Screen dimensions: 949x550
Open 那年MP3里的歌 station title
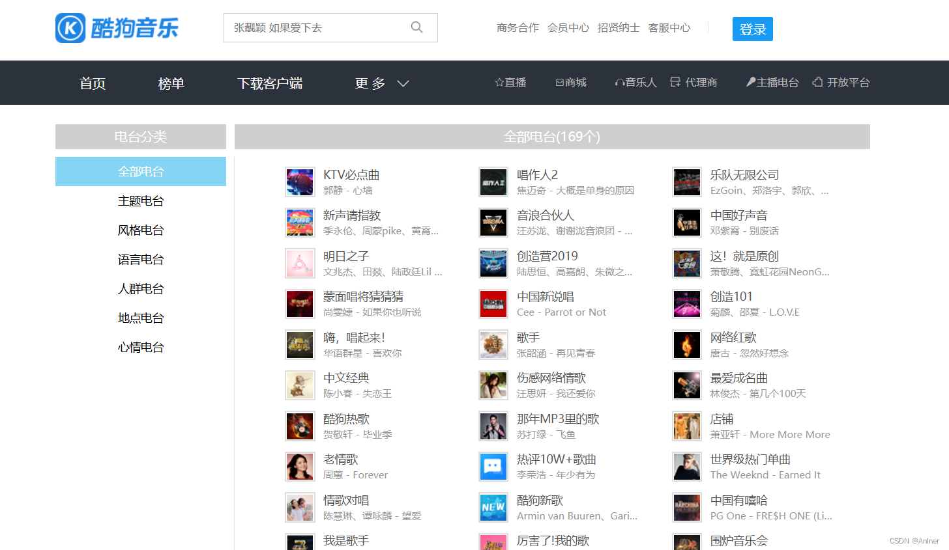coord(558,419)
